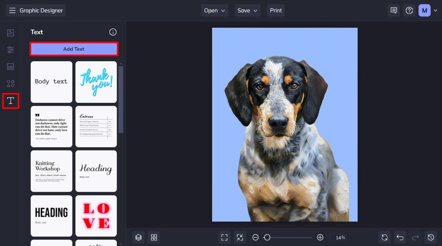The width and height of the screenshot is (442, 246).
Task: Choose the bold HEADING text preset
Action: 52,216
